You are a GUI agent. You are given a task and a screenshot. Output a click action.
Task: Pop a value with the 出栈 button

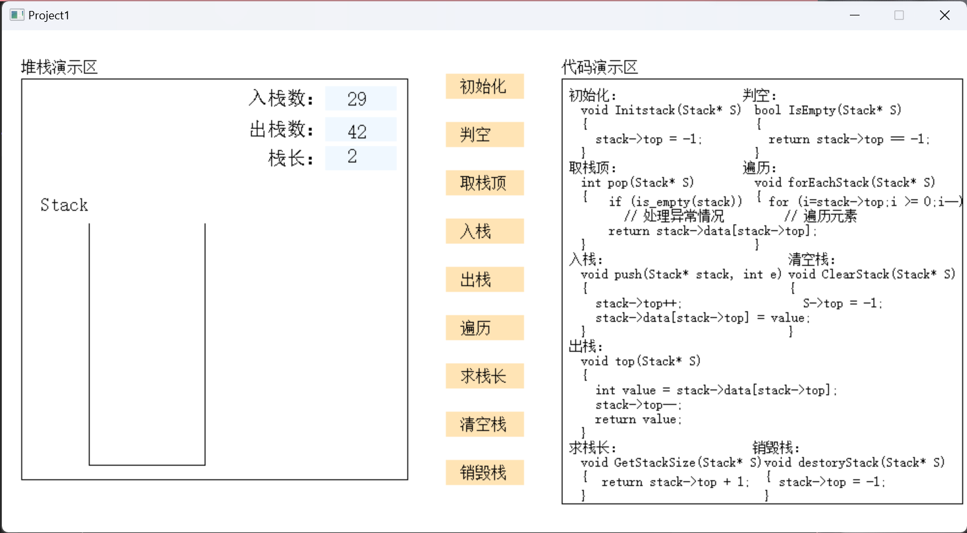coord(484,279)
